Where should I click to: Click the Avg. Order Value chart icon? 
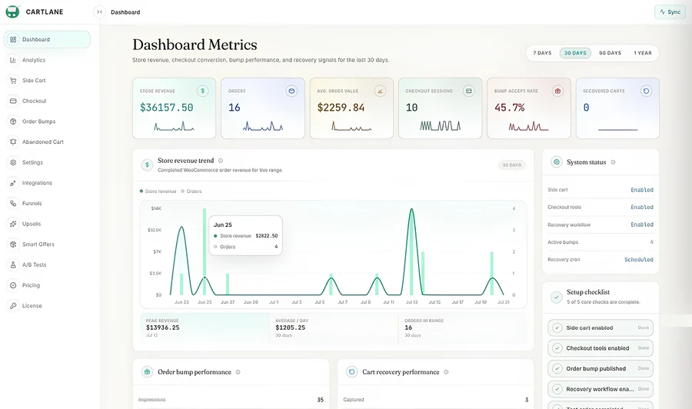coord(380,91)
